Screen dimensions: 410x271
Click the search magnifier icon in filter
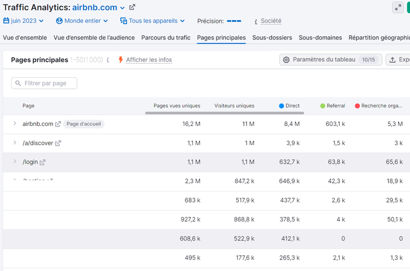click(x=18, y=83)
